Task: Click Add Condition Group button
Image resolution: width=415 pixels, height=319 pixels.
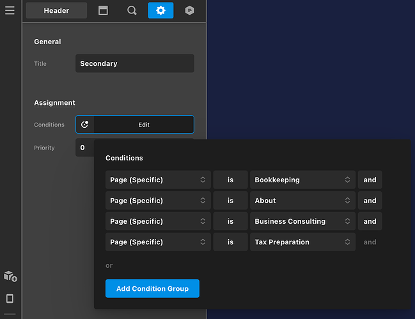Action: pos(152,288)
